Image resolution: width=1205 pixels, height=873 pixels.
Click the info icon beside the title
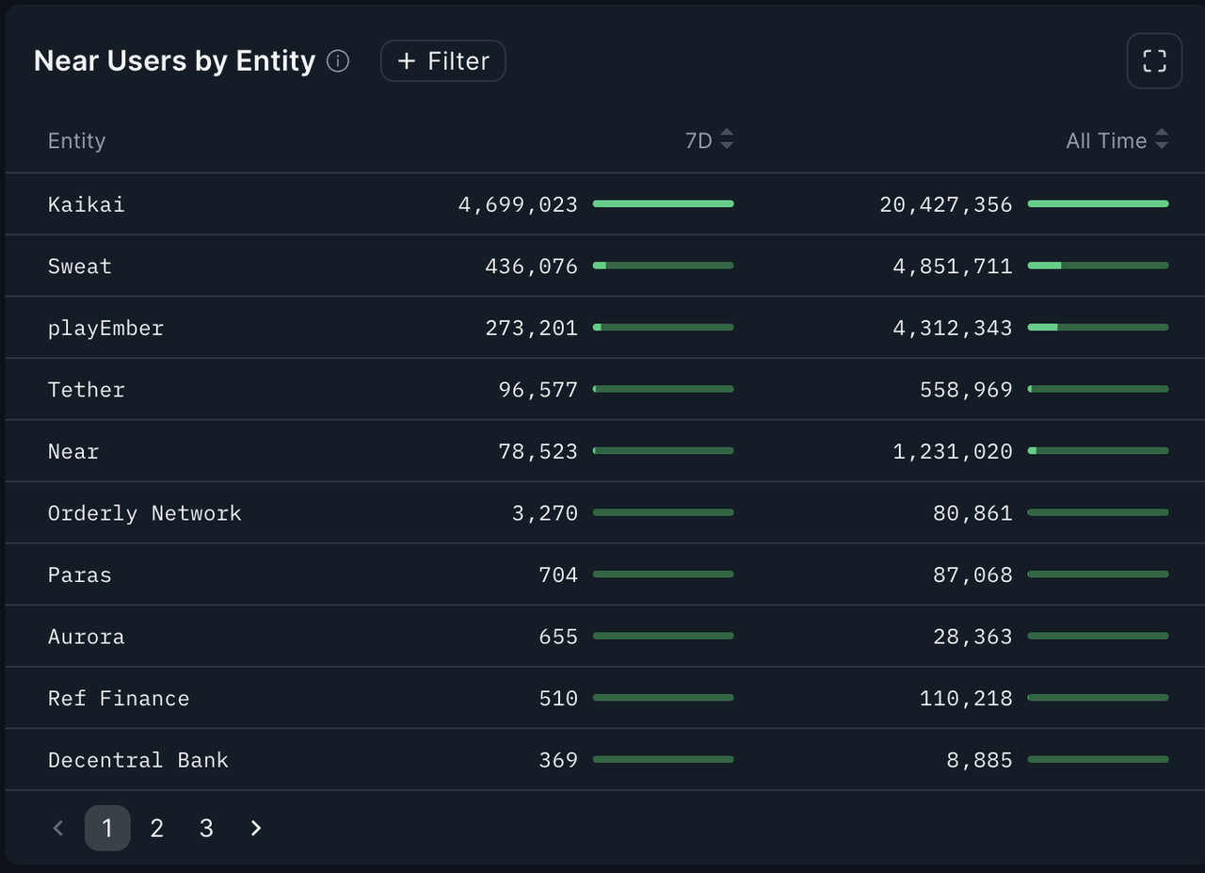tap(337, 61)
